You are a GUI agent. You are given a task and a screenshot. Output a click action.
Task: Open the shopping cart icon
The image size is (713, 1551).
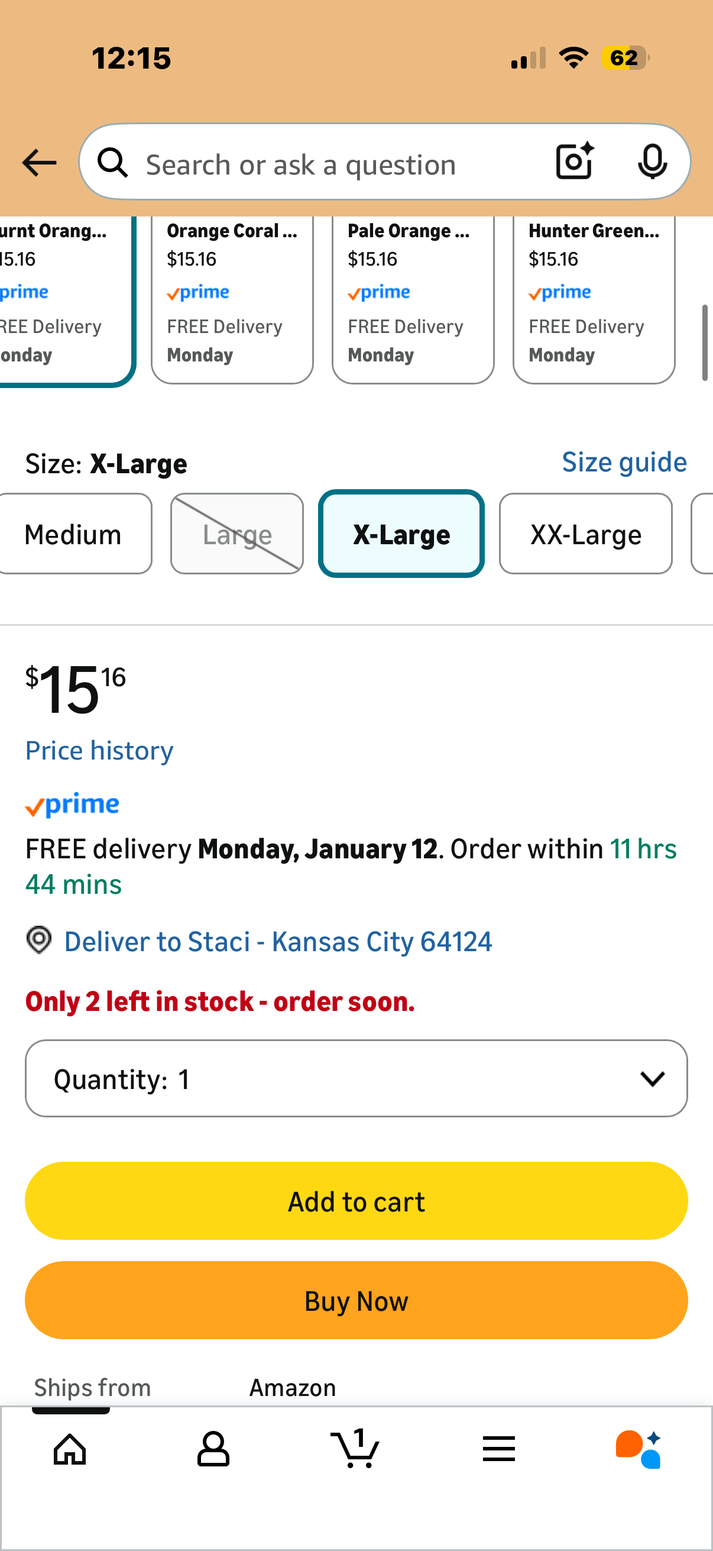tap(356, 1449)
